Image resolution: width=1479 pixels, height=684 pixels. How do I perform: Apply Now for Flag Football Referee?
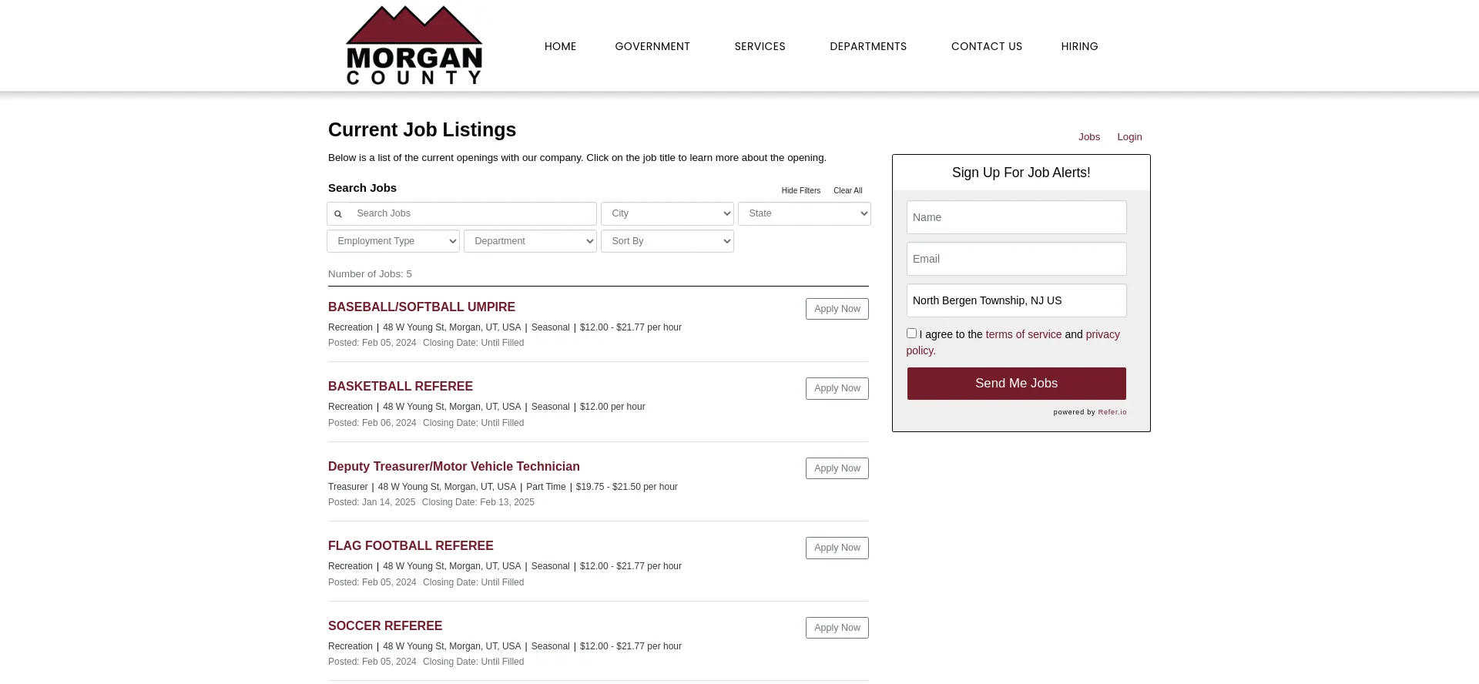pos(837,548)
